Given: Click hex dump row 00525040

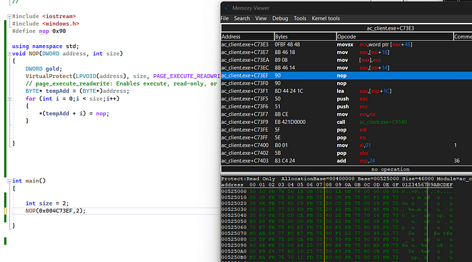Looking at the screenshot, I should (x=337, y=216).
